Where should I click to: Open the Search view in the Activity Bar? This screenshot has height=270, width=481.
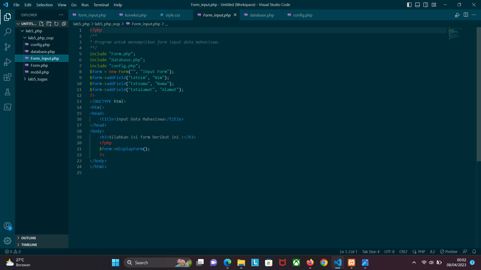click(8, 32)
